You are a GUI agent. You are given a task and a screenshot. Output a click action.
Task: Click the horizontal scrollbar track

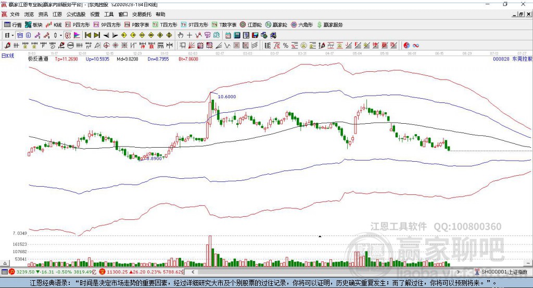click(x=326, y=272)
